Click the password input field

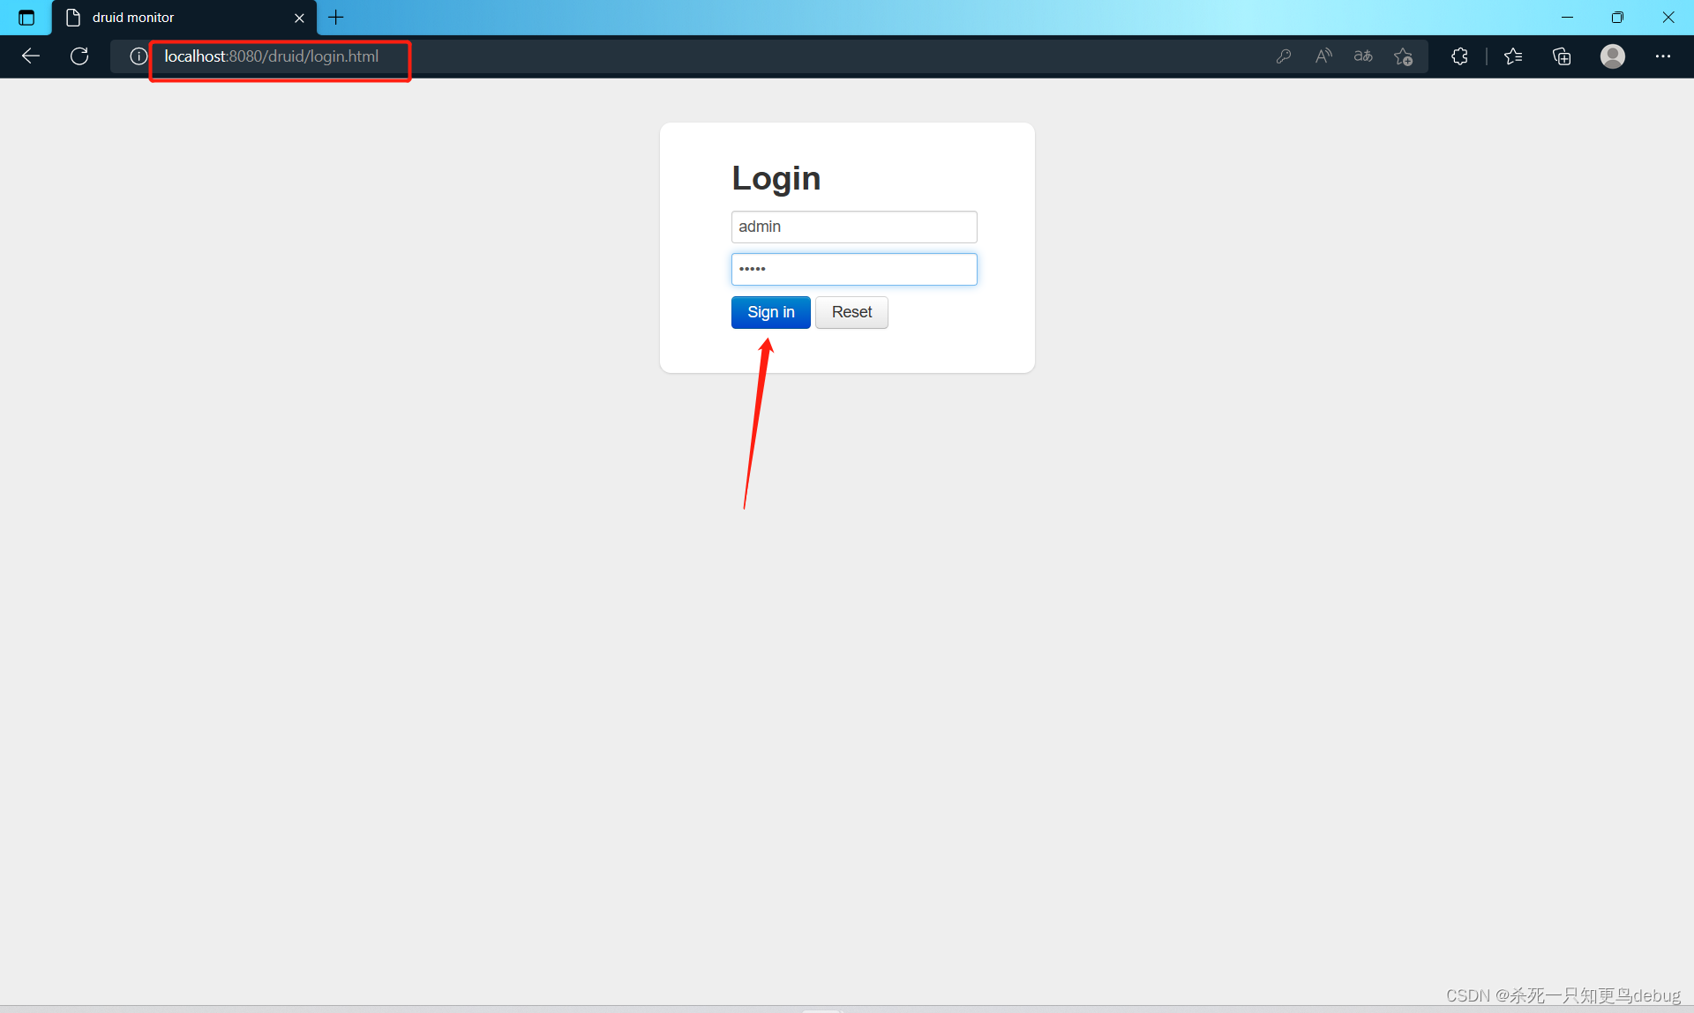tap(853, 269)
